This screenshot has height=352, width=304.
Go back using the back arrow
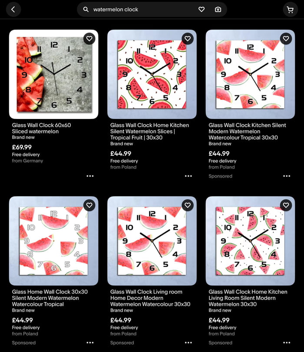point(13,10)
